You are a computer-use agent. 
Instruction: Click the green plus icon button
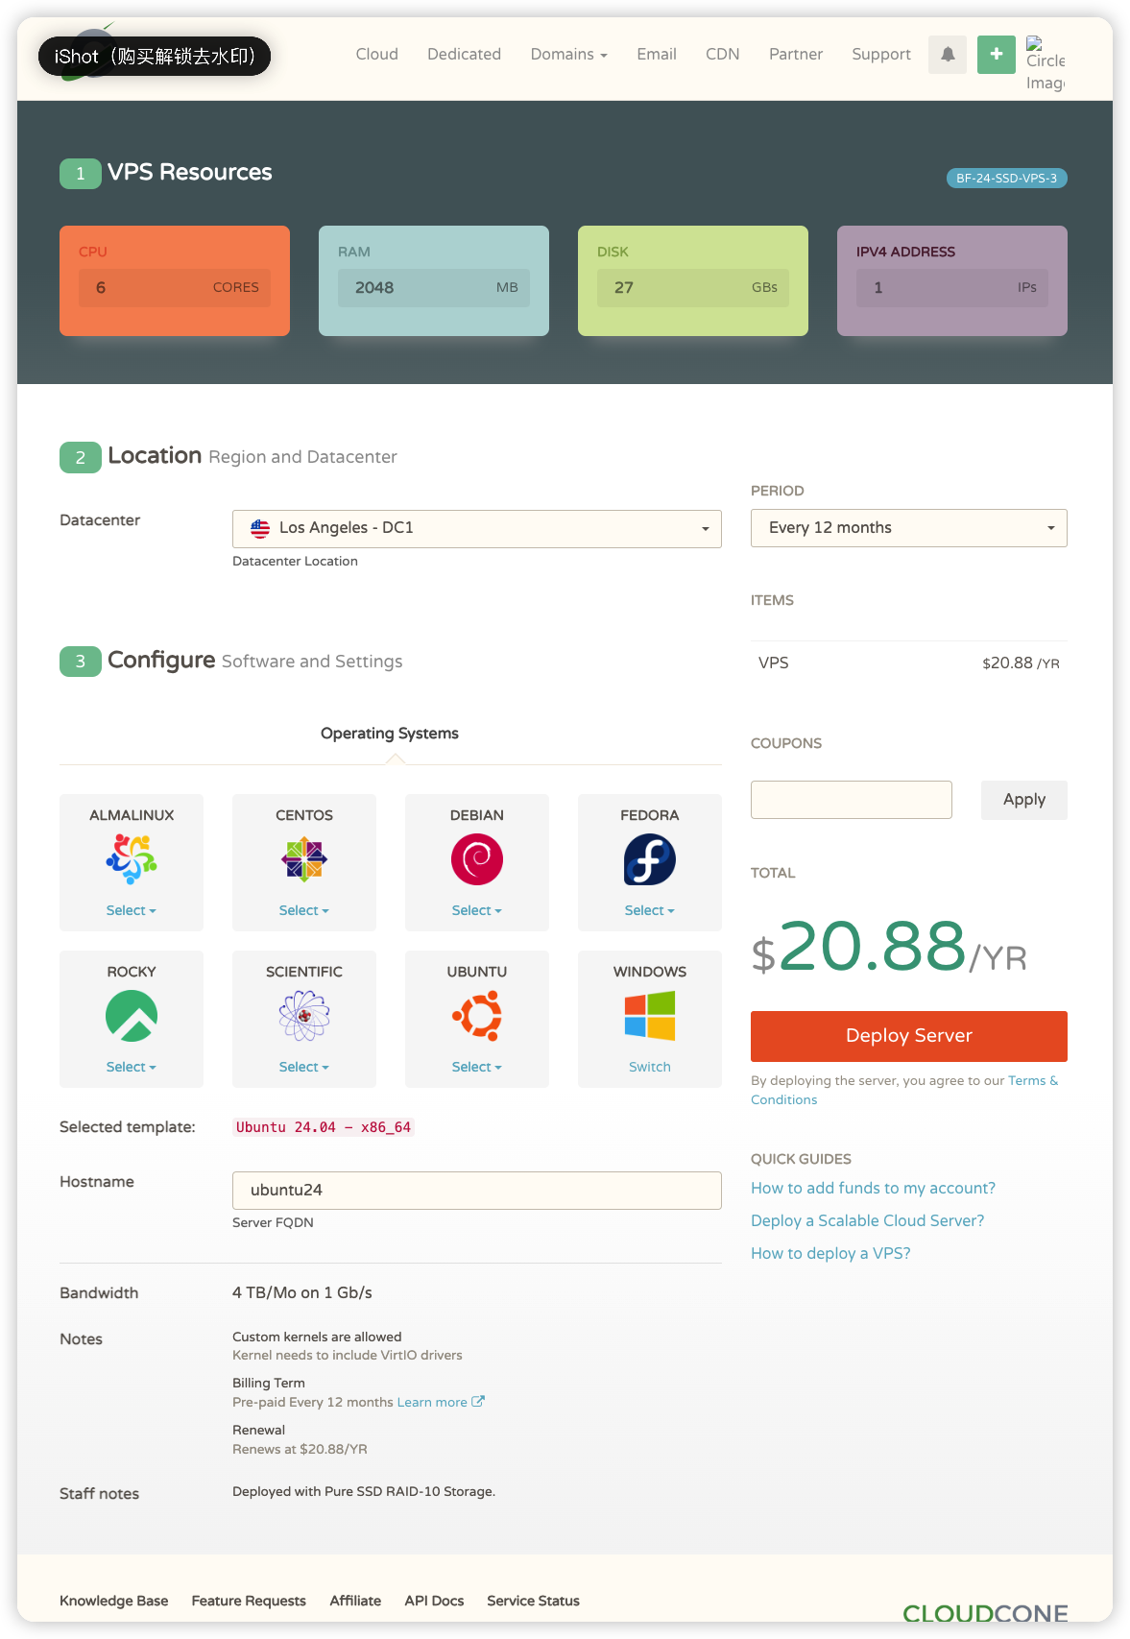996,55
